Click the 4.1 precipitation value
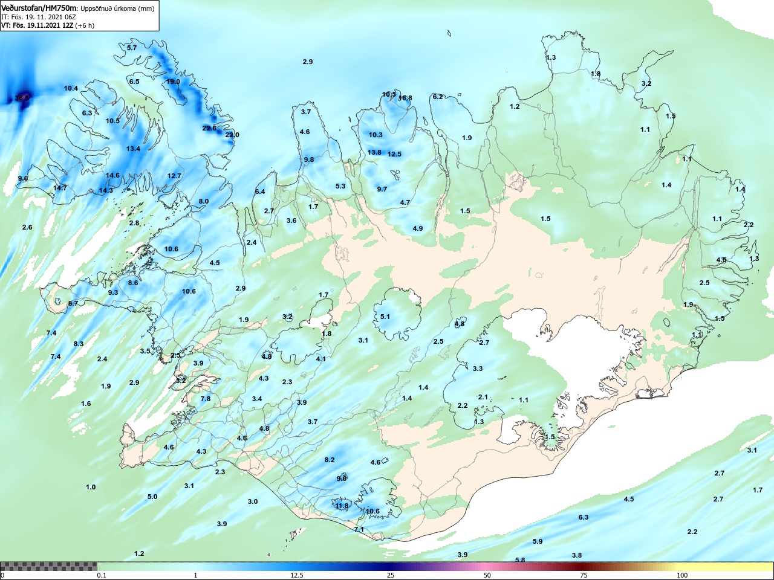Viewport: 774px width, 580px height. pyautogui.click(x=321, y=359)
